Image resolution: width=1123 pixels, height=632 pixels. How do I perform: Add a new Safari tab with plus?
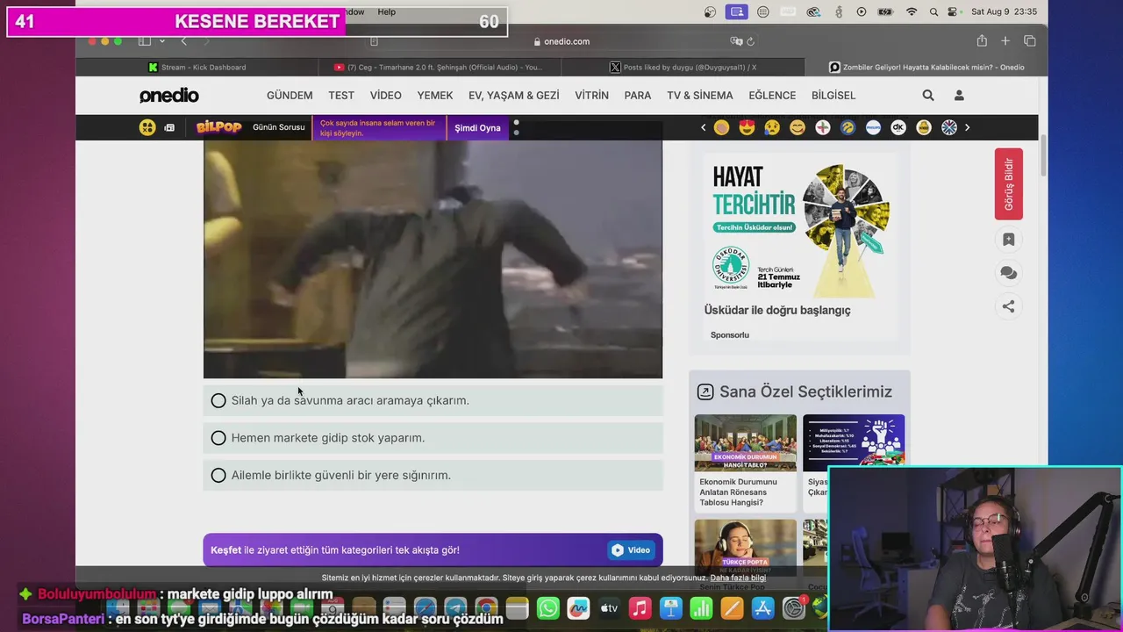1005,41
